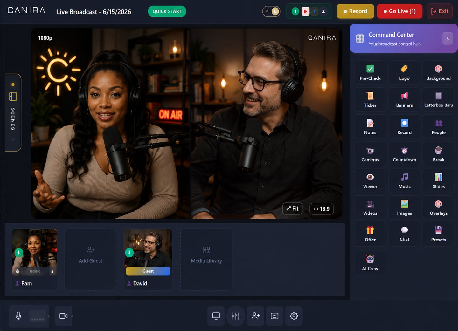The image size is (458, 331).
Task: Open the Chat bubble tool
Action: coord(404,234)
